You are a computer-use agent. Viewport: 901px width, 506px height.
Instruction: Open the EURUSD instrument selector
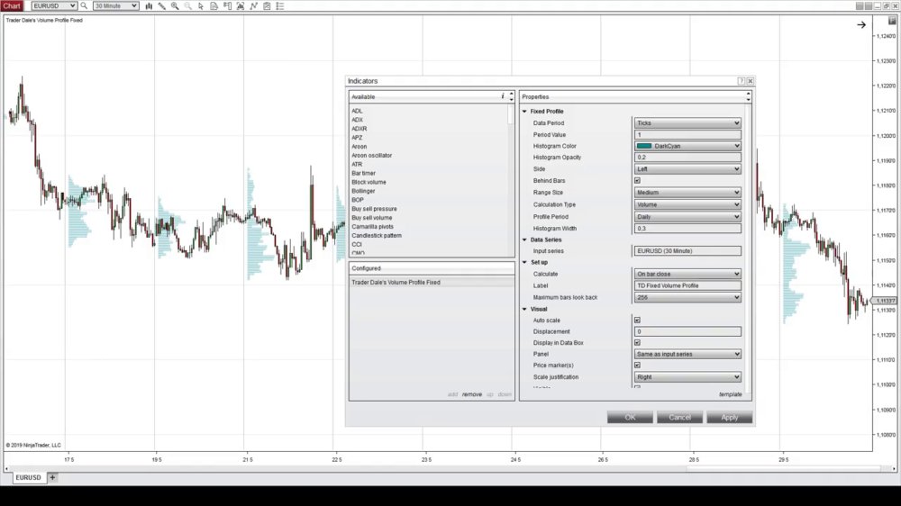[x=54, y=5]
